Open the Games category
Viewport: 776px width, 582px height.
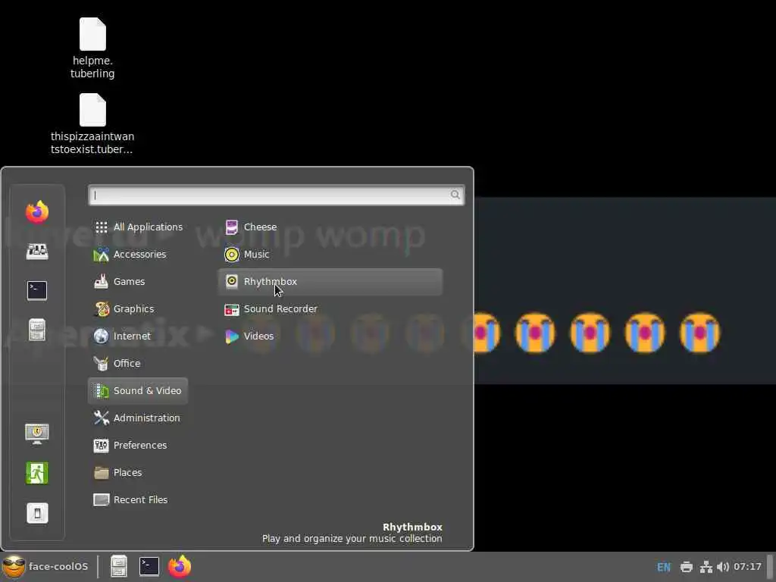(x=138, y=282)
